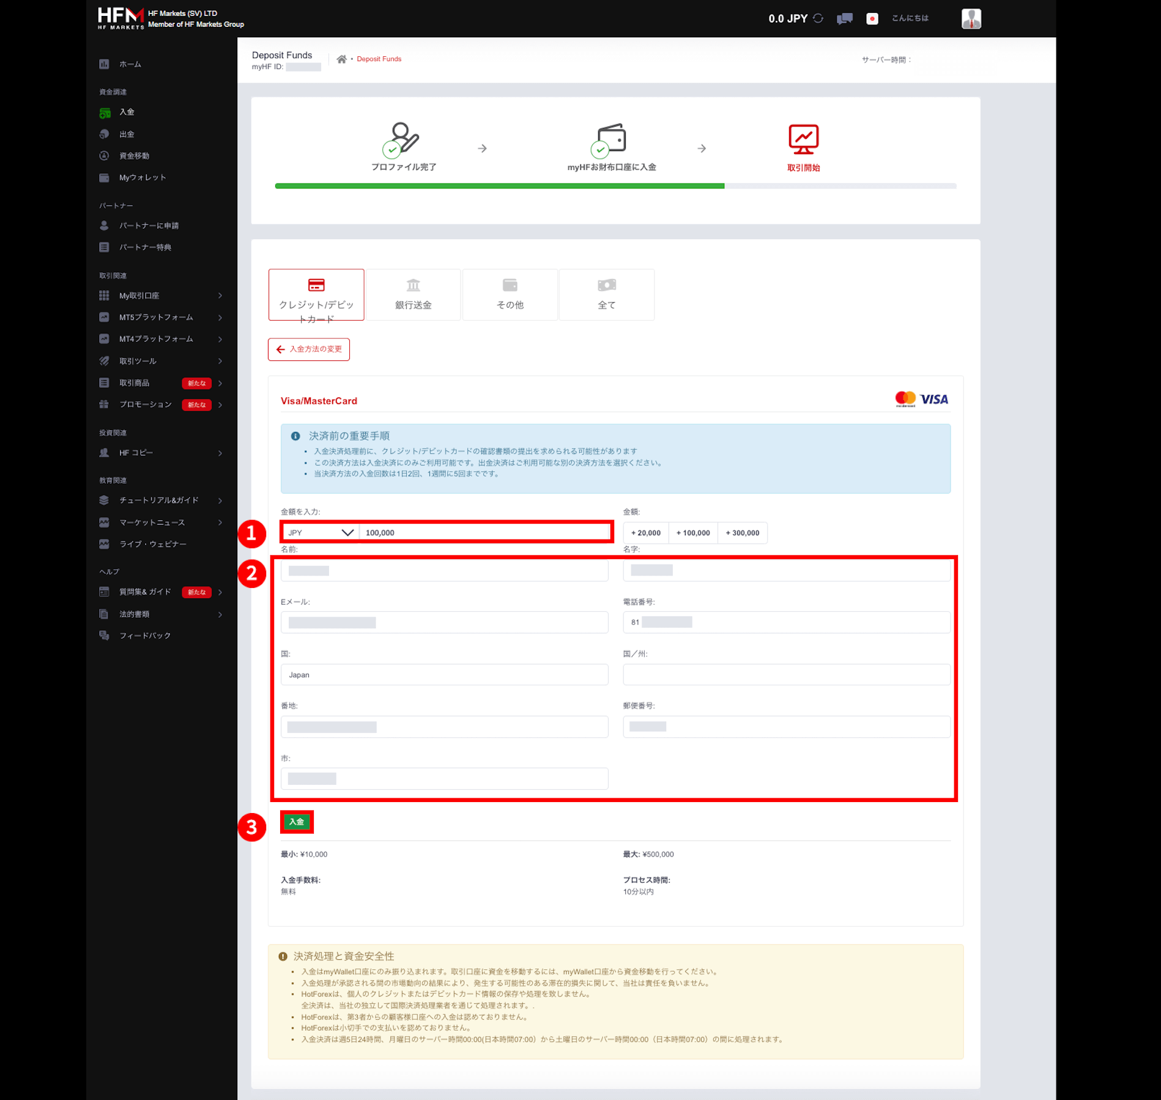This screenshot has width=1161, height=1100.
Task: Switch to the その他 payment tab
Action: (x=510, y=294)
